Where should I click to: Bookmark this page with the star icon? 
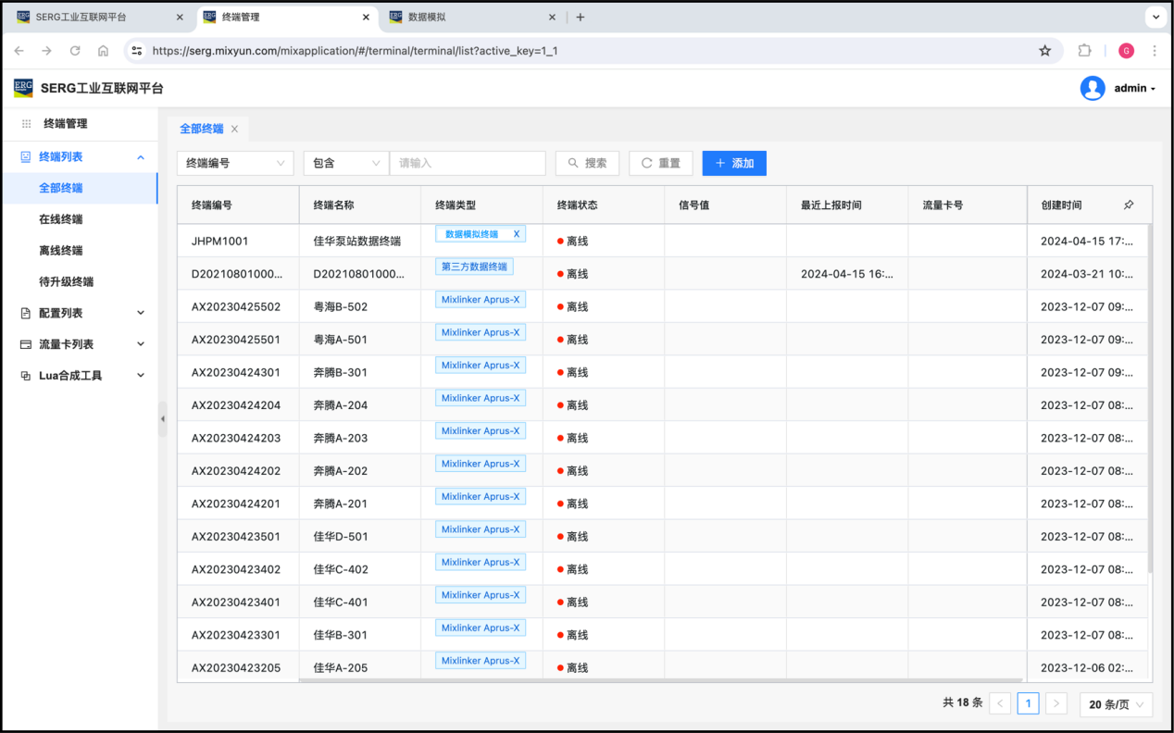tap(1045, 51)
